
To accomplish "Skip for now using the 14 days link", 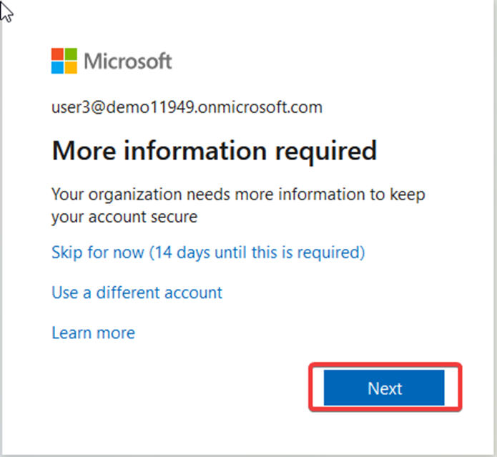I will point(208,252).
